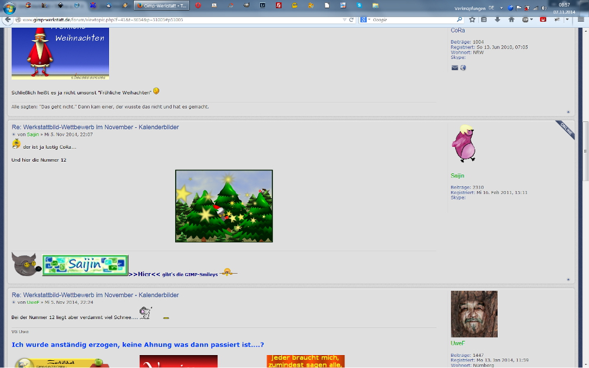This screenshot has width=589, height=368.
Task: Send CoRa an email via envelope icon
Action: [x=455, y=68]
